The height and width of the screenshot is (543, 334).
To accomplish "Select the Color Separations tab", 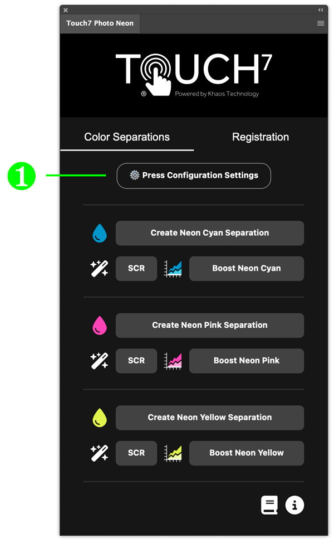I will [127, 137].
